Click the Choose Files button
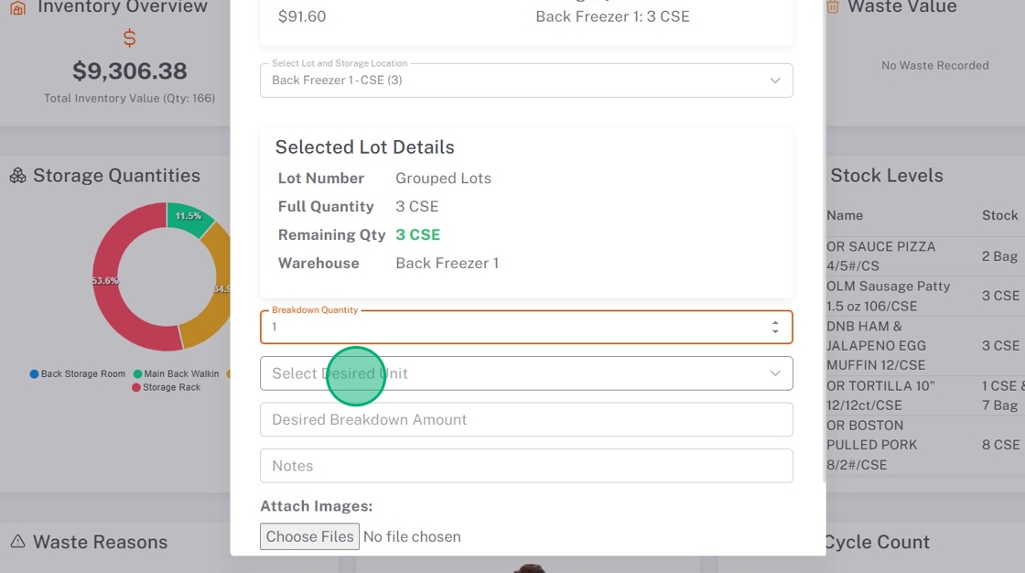 (x=309, y=536)
